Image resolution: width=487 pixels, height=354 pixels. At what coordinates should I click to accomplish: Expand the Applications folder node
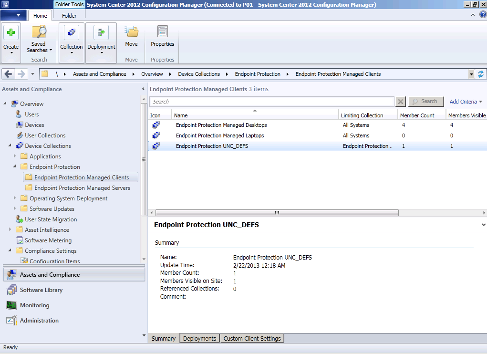click(x=15, y=156)
